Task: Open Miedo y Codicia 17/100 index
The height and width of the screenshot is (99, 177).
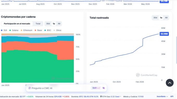Action: tap(133, 96)
